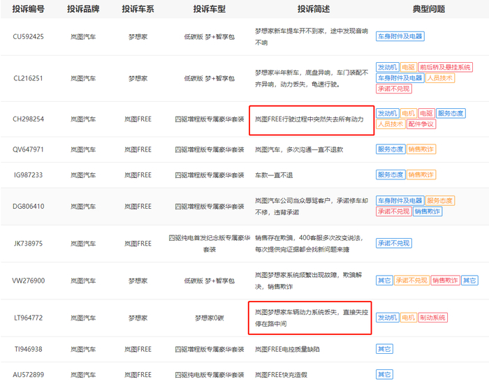Click the 车身附件及电器 tag in row CL216251
The height and width of the screenshot is (386, 489).
click(x=400, y=78)
